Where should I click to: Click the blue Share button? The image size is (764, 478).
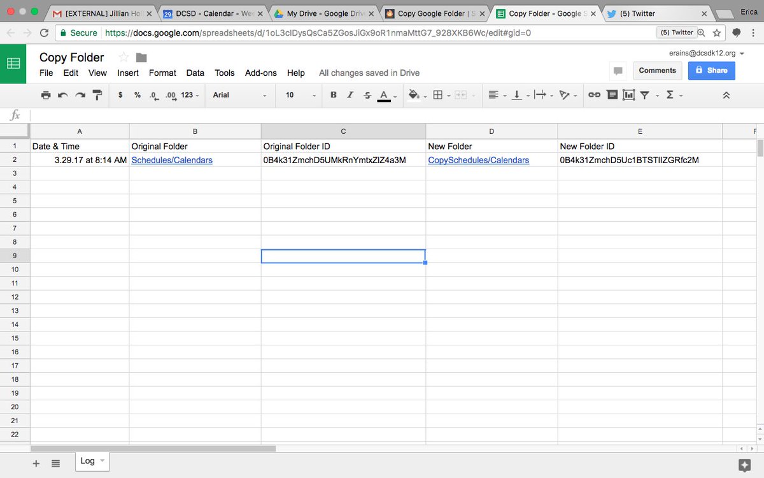[712, 70]
